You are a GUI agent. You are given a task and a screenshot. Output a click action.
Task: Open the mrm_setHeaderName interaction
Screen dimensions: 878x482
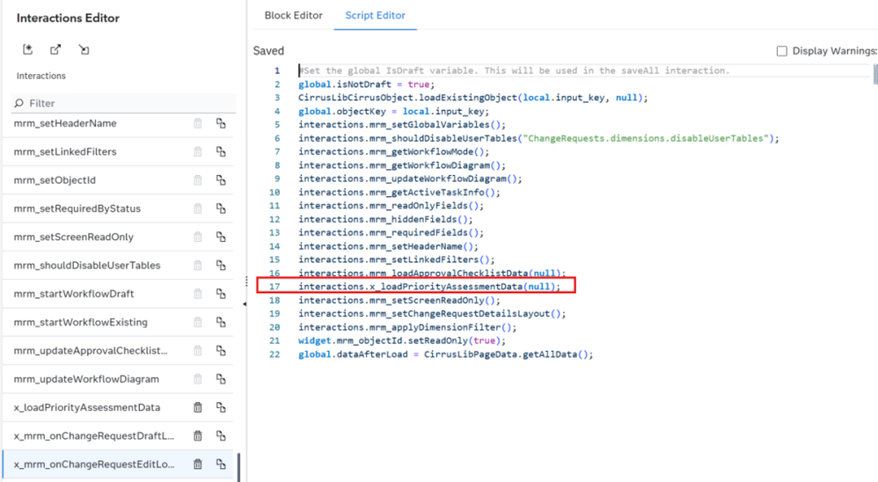(65, 123)
